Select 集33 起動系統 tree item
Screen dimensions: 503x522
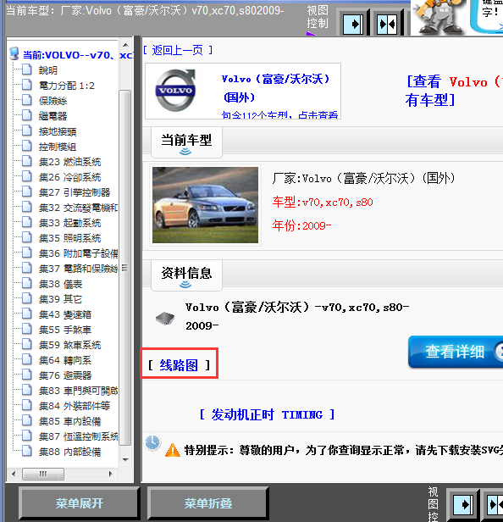pos(69,223)
